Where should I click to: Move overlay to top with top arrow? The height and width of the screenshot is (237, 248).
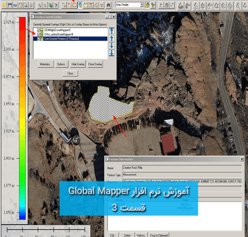pos(112,31)
